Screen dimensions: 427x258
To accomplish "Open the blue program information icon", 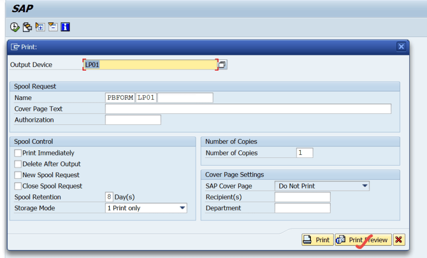I will (x=65, y=27).
